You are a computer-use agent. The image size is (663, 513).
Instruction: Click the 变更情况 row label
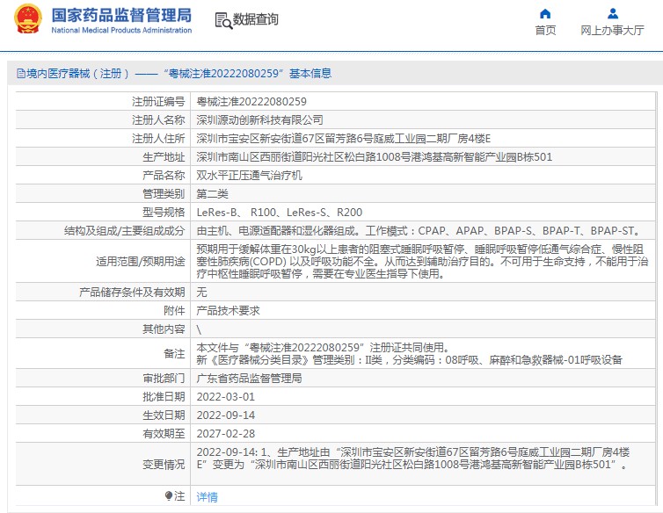pyautogui.click(x=164, y=465)
